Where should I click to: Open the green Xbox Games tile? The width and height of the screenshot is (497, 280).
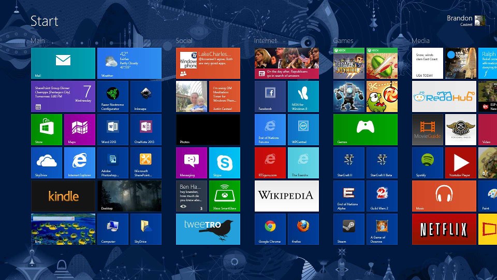(x=365, y=129)
